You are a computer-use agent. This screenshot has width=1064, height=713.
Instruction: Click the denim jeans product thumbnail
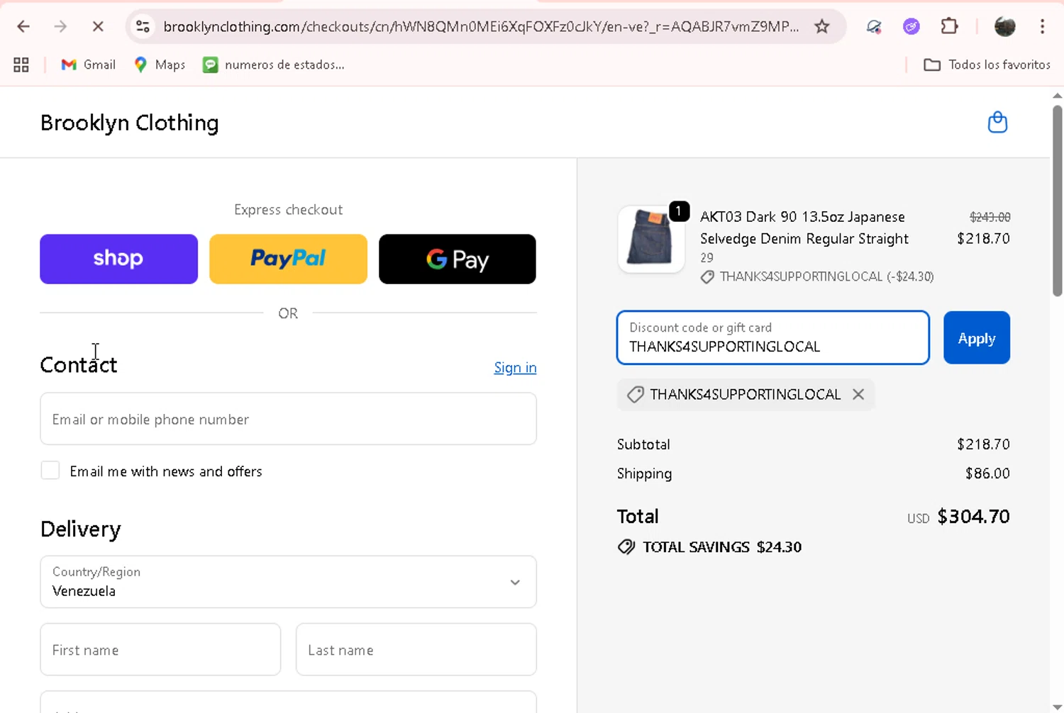coord(651,240)
